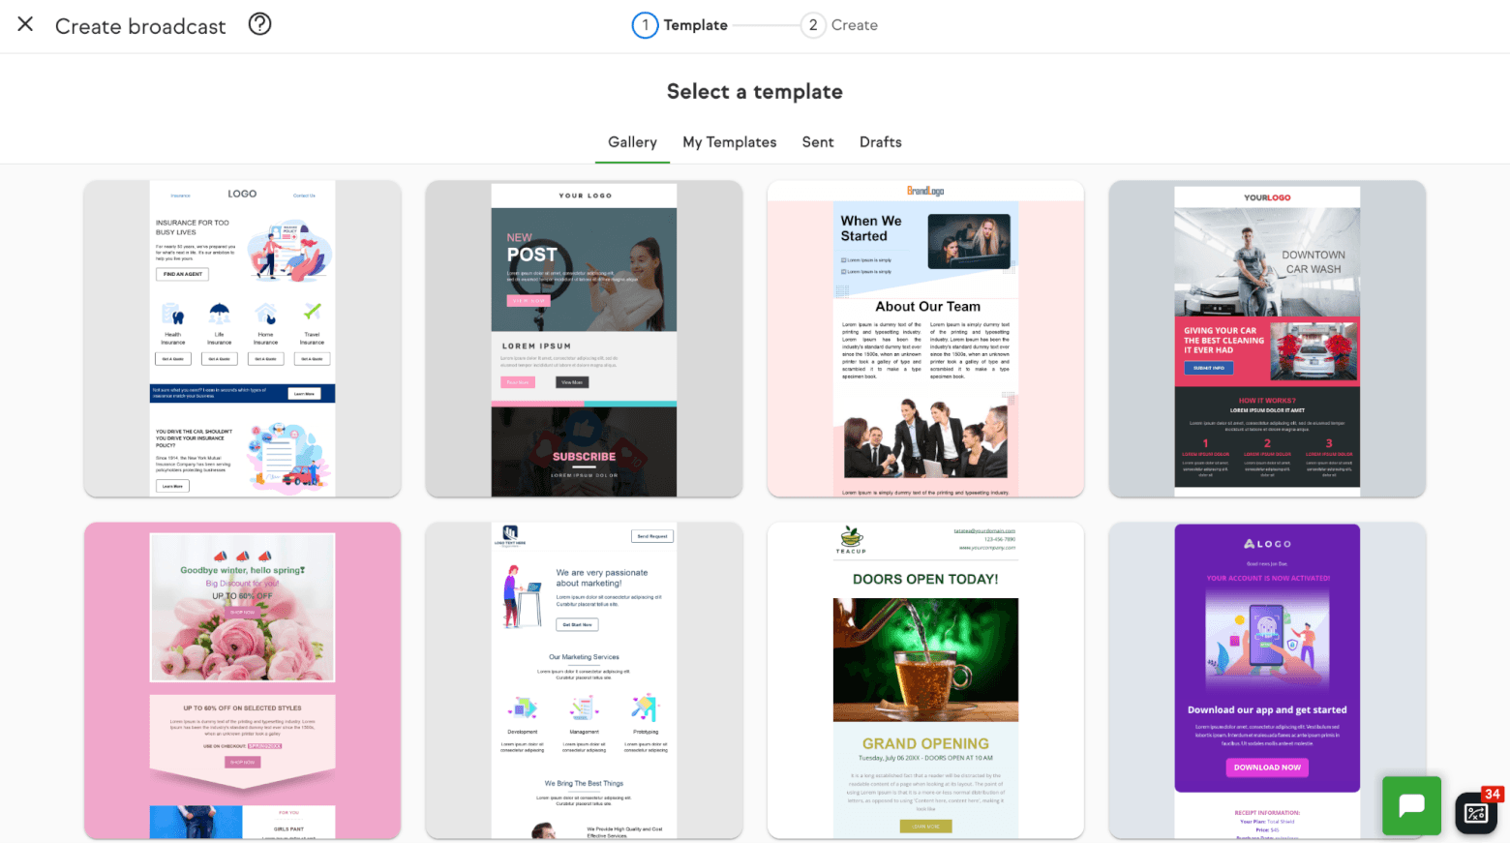Open the green live chat bubble
Image resolution: width=1510 pixels, height=843 pixels.
click(x=1410, y=805)
